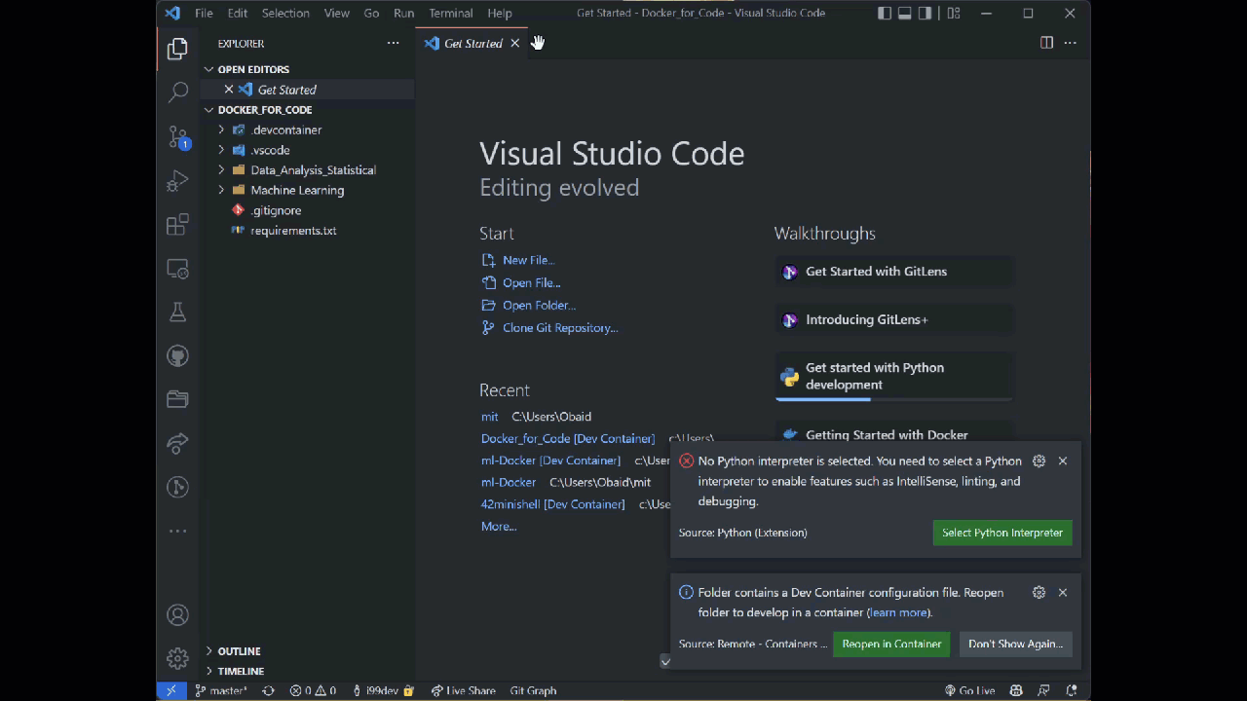Open the feedback icon in status bar
The width and height of the screenshot is (1247, 701).
[1043, 690]
